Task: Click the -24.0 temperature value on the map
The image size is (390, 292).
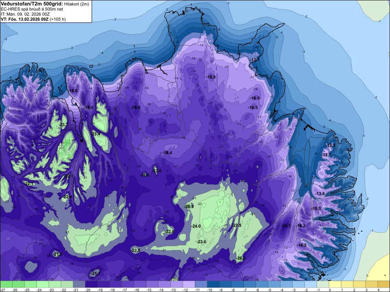Action: point(196,226)
